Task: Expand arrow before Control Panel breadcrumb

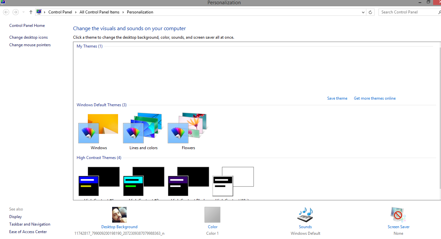Action: (45, 12)
